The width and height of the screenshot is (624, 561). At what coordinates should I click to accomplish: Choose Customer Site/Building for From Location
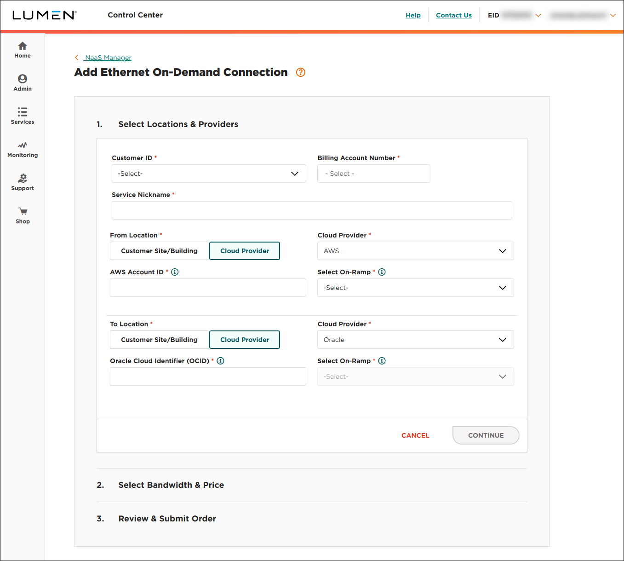pyautogui.click(x=160, y=251)
